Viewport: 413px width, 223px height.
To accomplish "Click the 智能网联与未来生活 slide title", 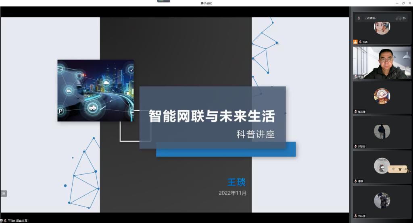I will [x=212, y=116].
